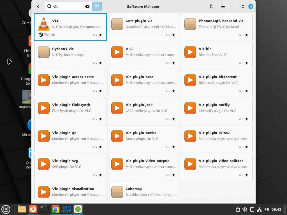Click the Vlc-plugin-video-output icon
The width and height of the screenshot is (287, 215).
tap(117, 164)
